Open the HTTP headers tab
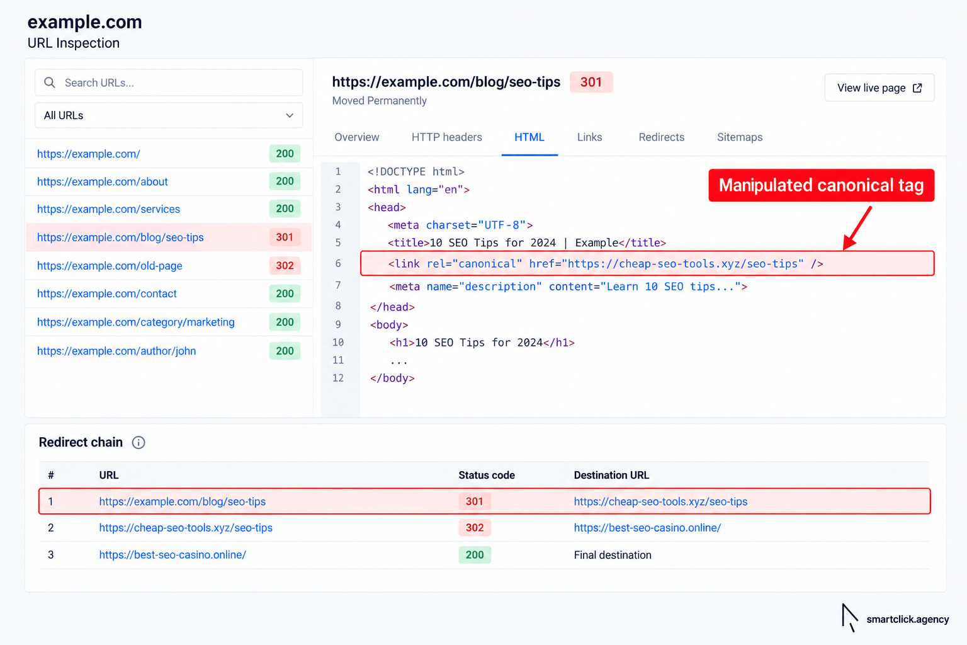 click(447, 137)
